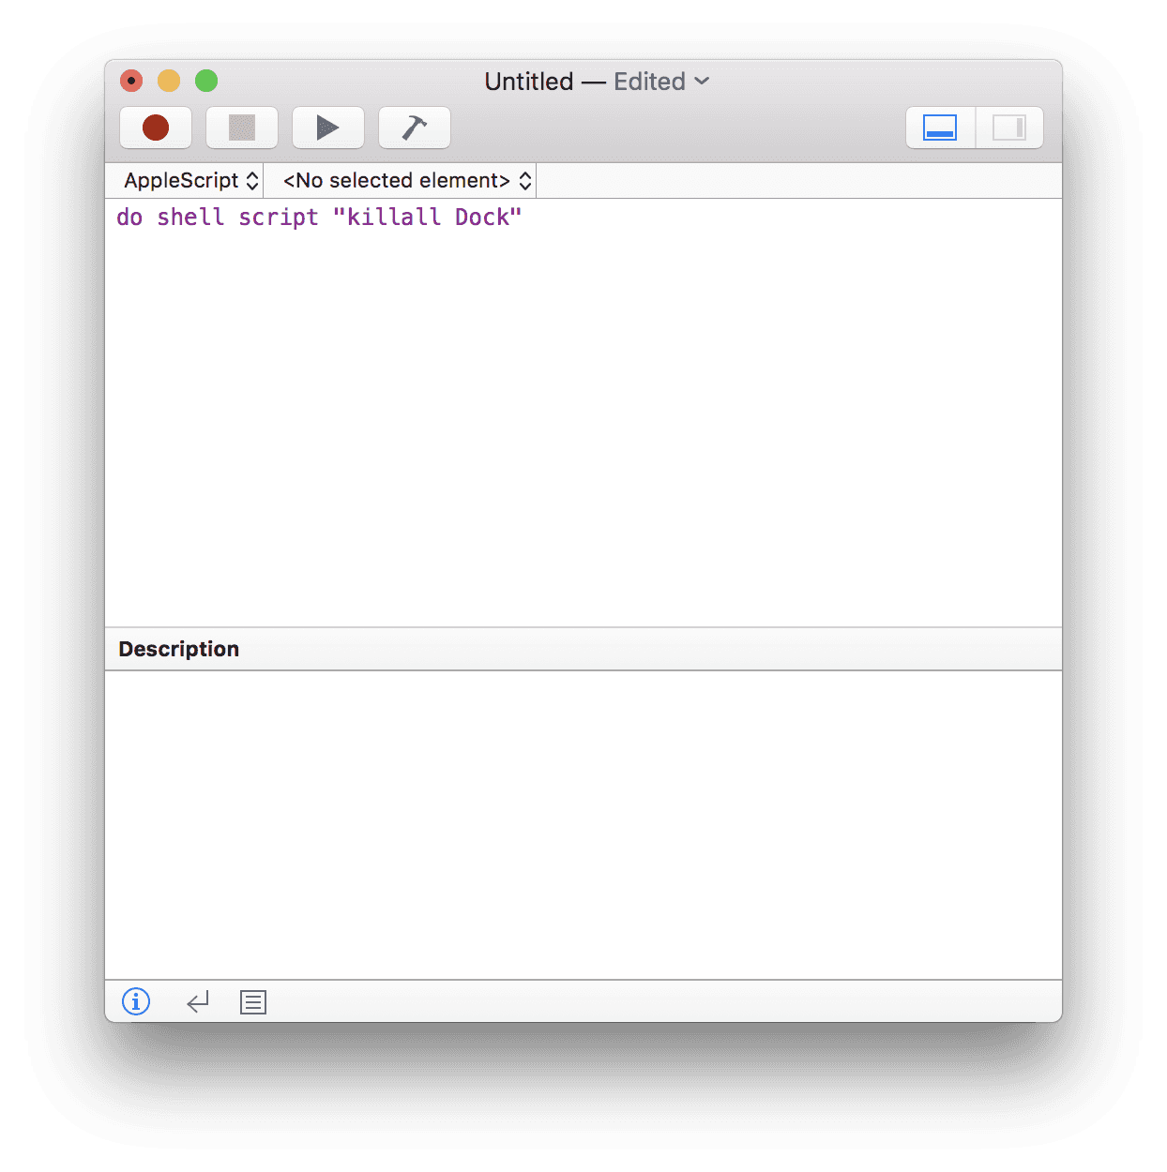Toggle visibility of the bottom accessory pane
1167x1172 pixels.
click(939, 128)
